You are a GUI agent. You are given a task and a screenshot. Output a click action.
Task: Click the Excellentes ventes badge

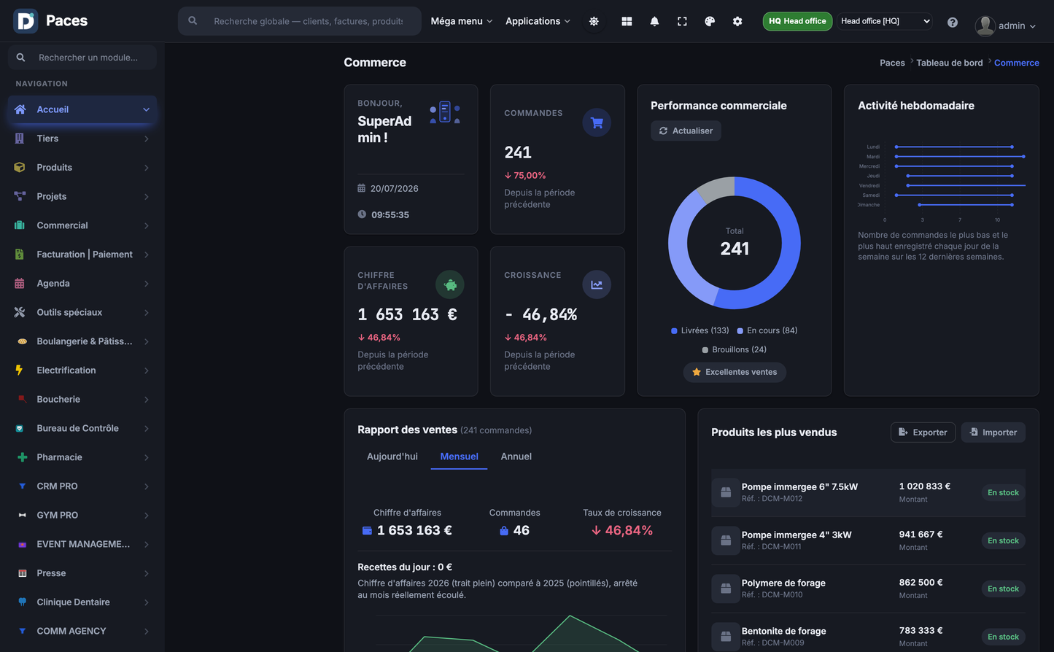pos(735,372)
